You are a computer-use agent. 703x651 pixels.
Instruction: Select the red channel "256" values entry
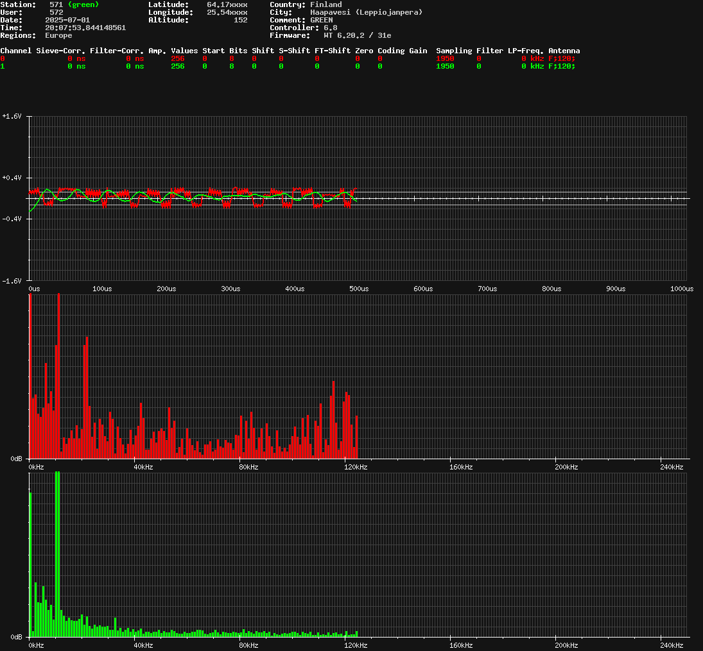point(178,58)
